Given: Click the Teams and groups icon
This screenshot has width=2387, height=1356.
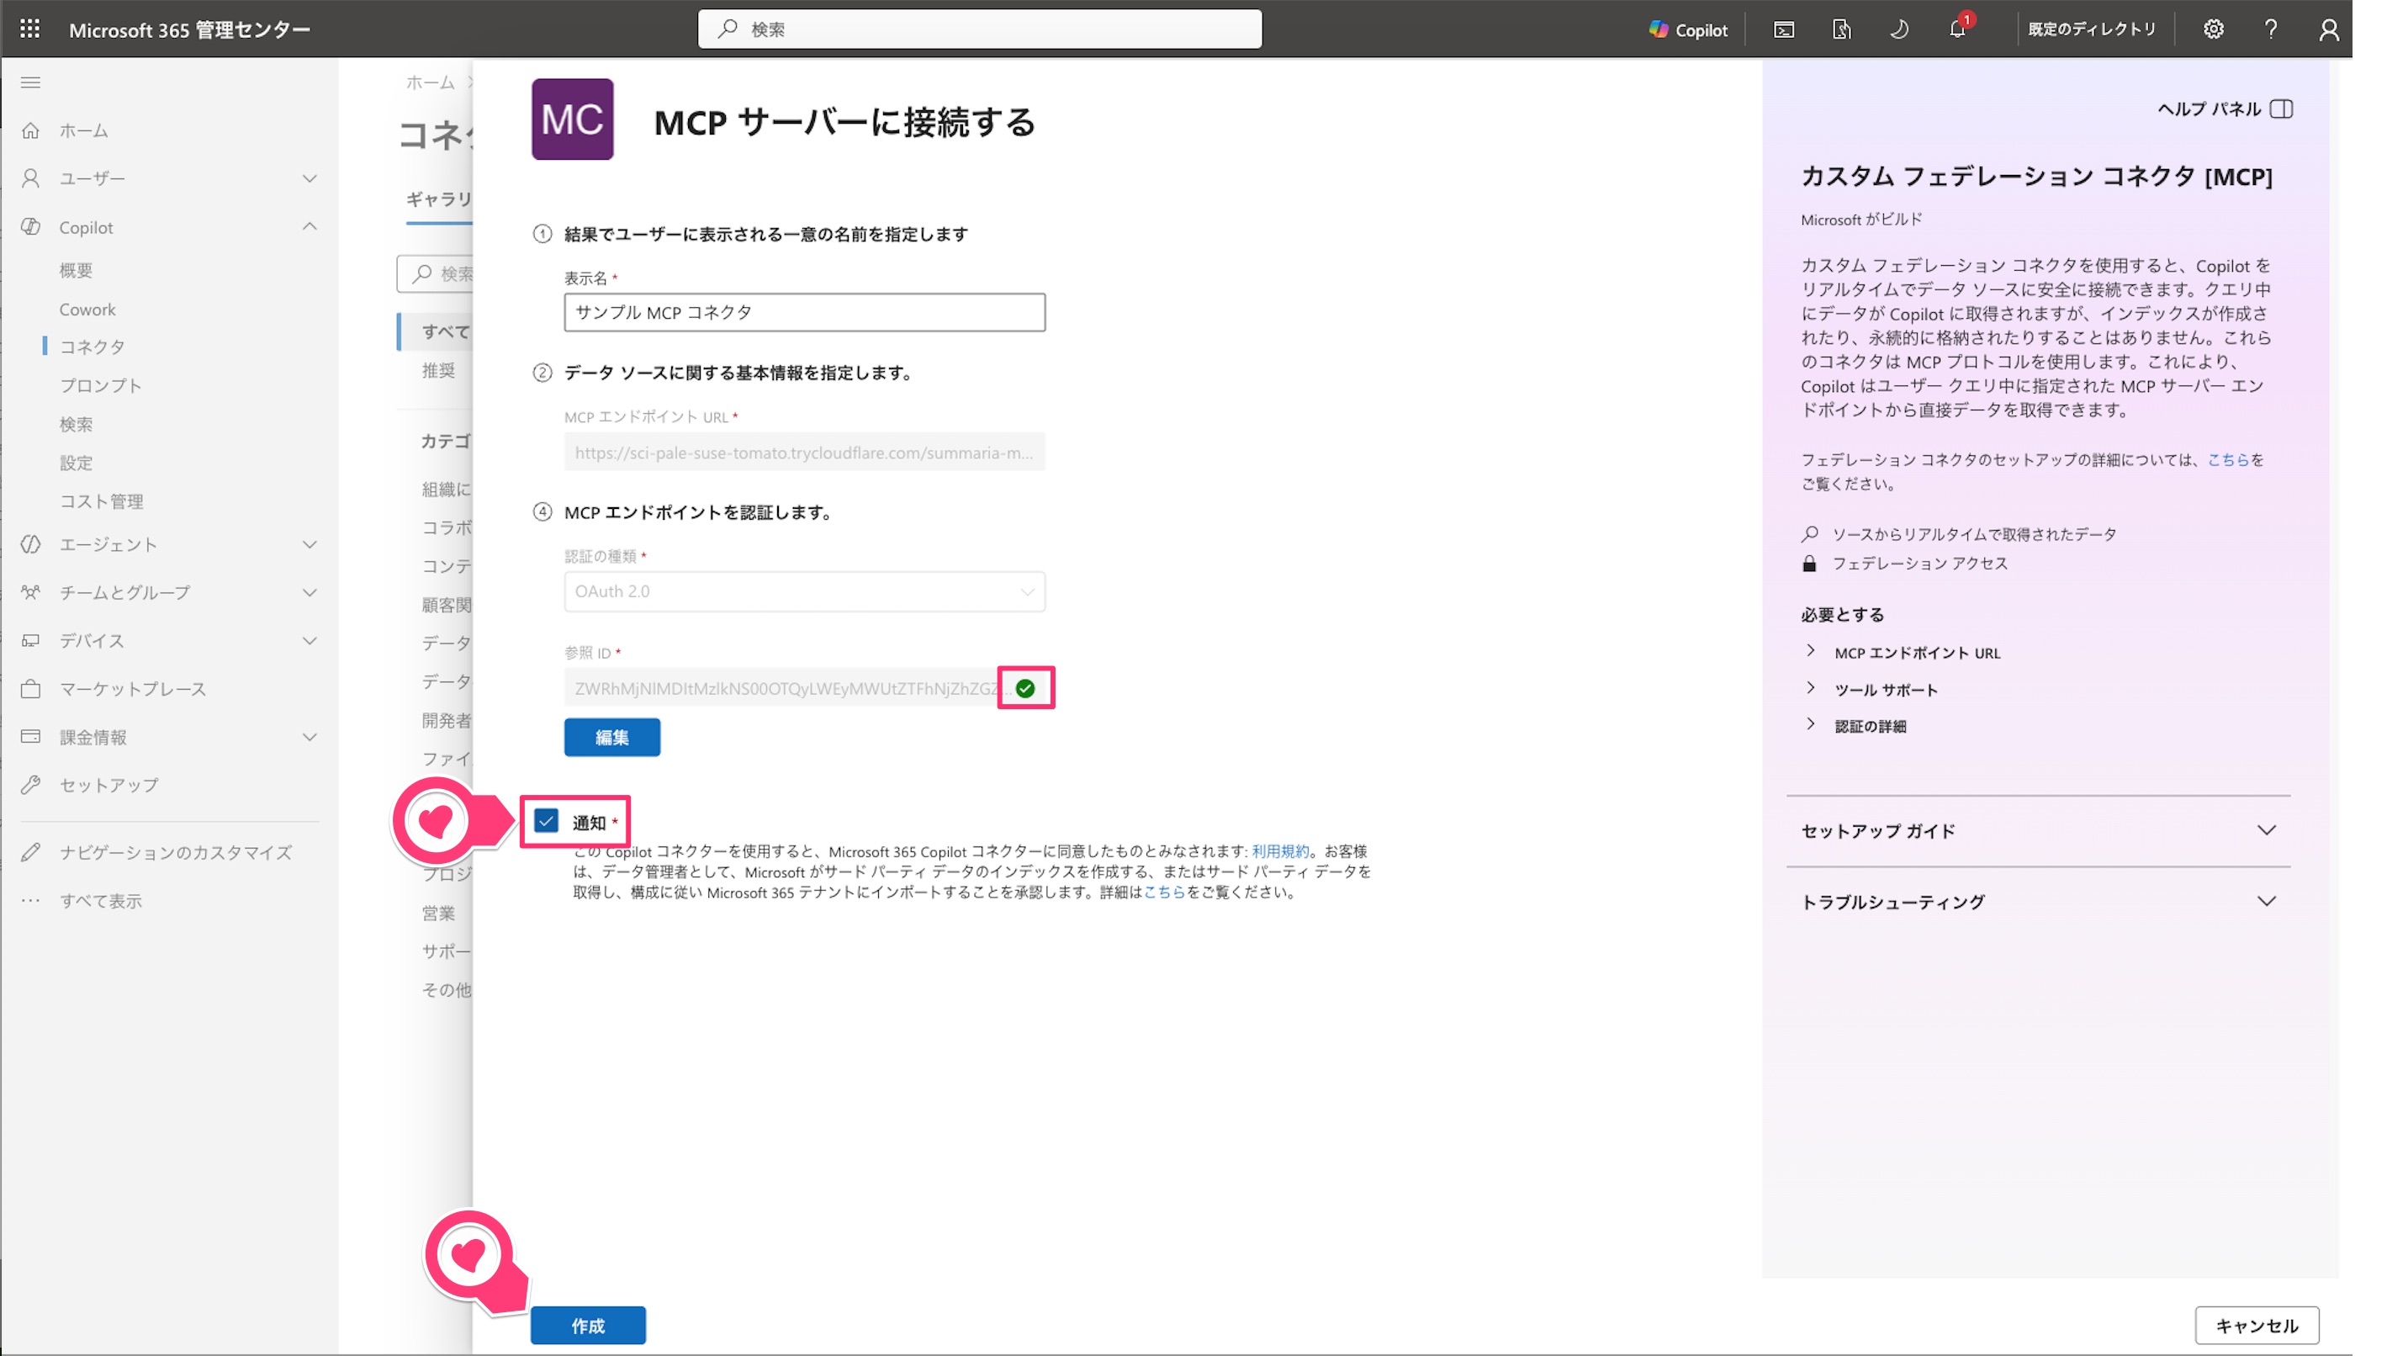Looking at the screenshot, I should (31, 592).
